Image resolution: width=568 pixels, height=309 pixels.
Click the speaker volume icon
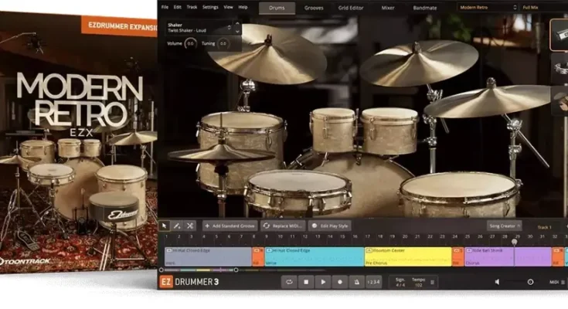point(497,282)
